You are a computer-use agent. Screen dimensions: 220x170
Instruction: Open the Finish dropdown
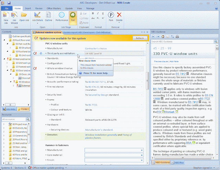pos(142,160)
